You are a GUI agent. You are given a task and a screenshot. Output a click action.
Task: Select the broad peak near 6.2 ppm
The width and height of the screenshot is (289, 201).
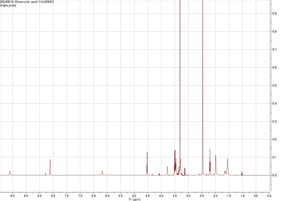102,172
